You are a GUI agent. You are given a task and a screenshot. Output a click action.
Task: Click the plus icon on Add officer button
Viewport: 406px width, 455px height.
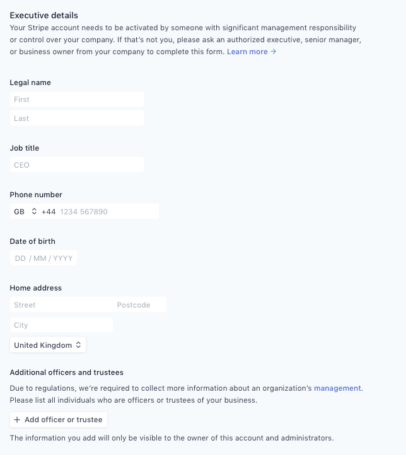tap(17, 420)
